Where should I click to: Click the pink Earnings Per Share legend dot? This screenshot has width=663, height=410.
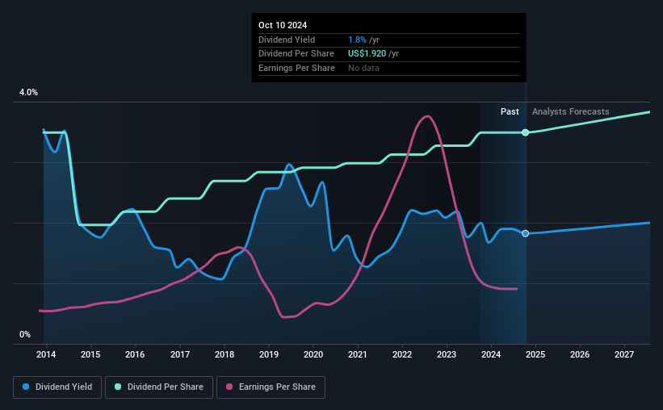coord(229,387)
